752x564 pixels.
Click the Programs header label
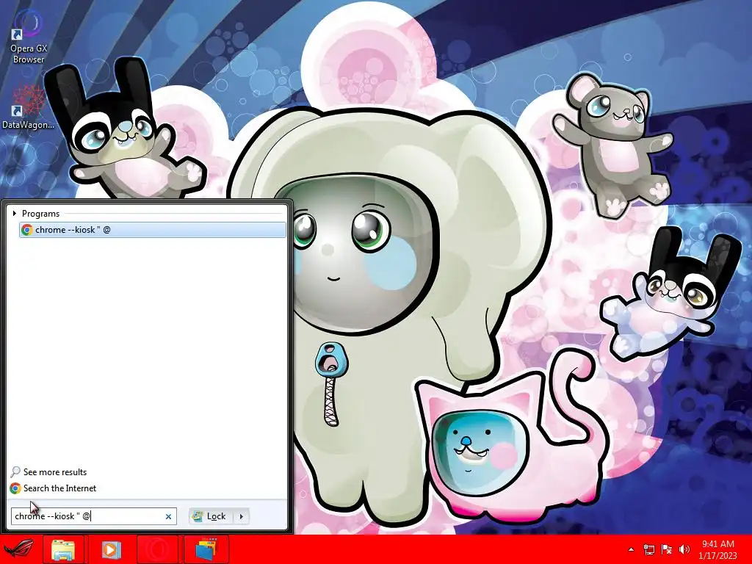click(41, 214)
